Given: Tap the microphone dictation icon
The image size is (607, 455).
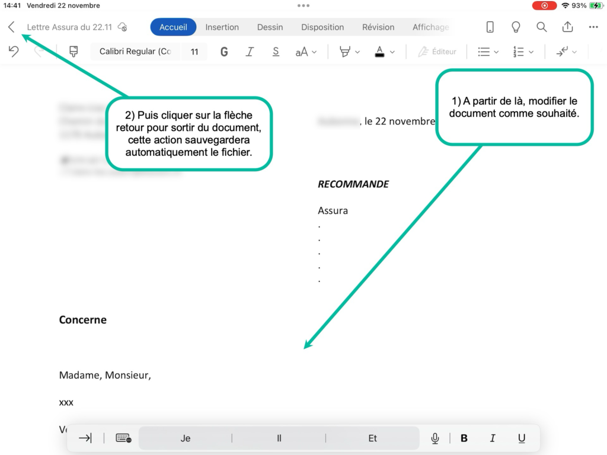Looking at the screenshot, I should tap(435, 438).
